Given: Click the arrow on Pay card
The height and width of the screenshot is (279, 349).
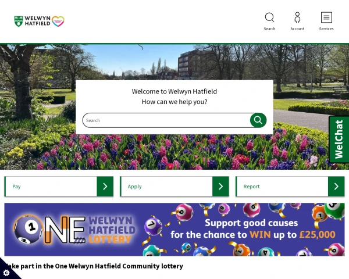Looking at the screenshot, I should point(105,187).
